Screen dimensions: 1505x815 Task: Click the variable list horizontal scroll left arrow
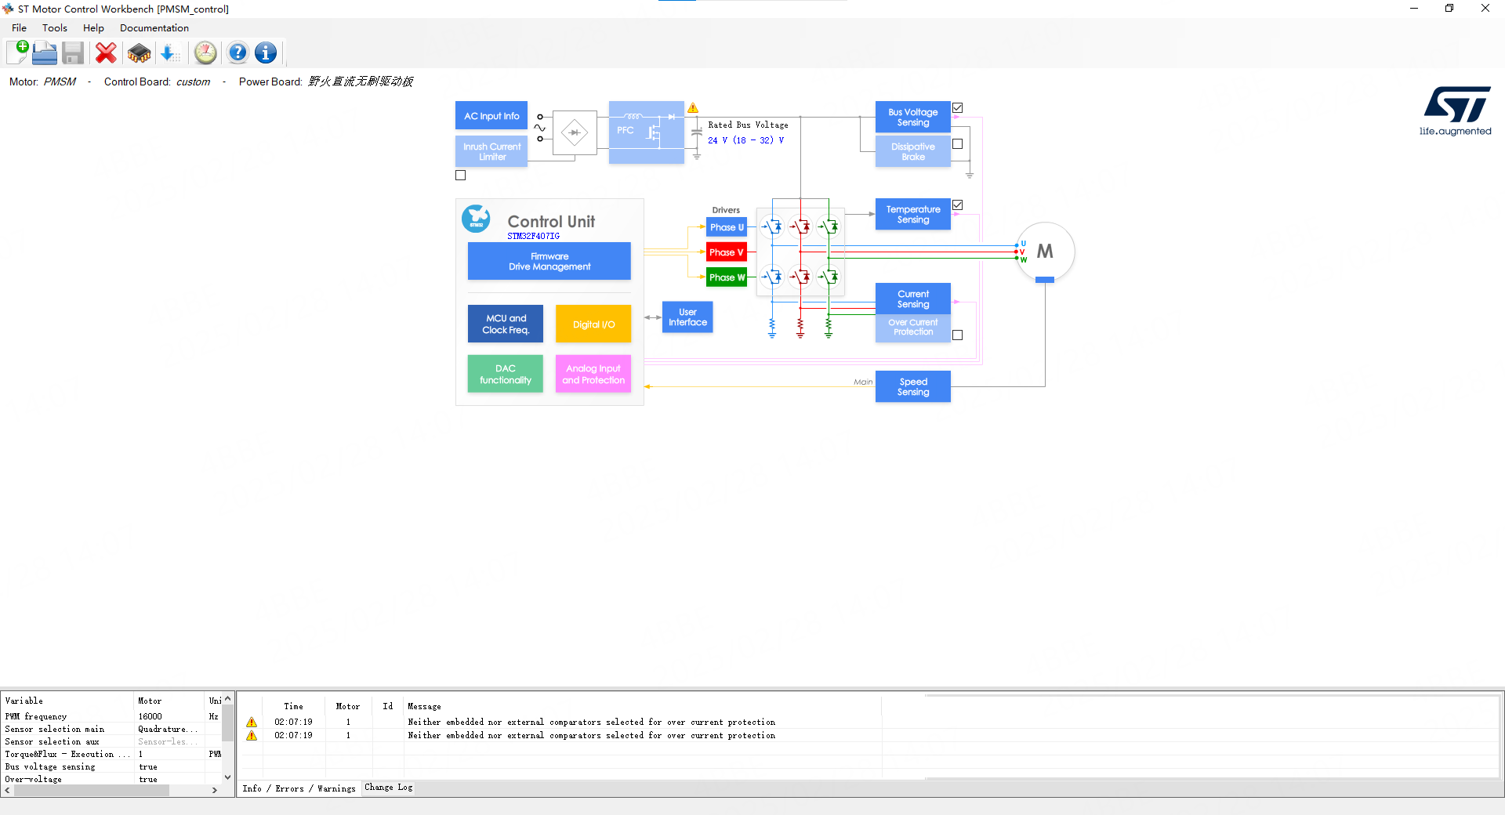tap(8, 791)
